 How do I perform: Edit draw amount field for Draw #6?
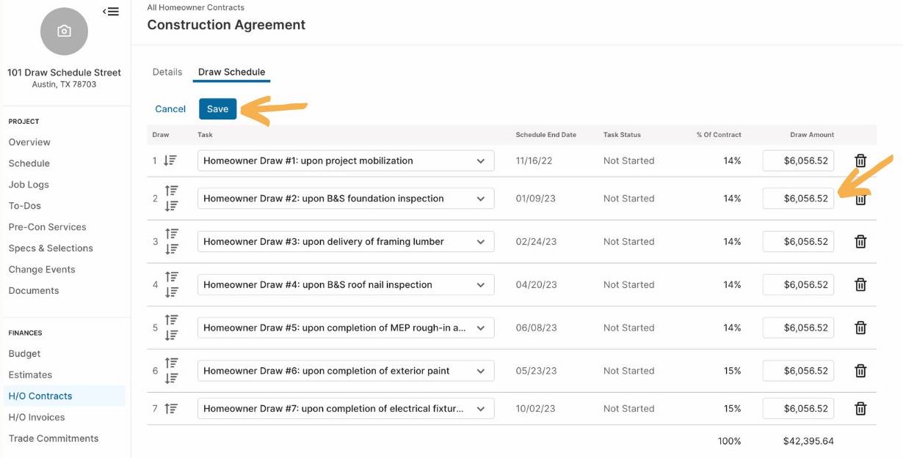coord(798,371)
